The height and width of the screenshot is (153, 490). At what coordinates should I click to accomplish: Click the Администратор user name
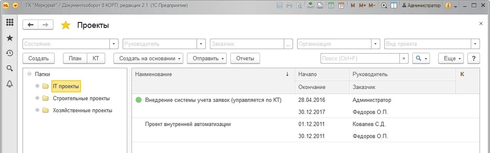pyautogui.click(x=421, y=6)
